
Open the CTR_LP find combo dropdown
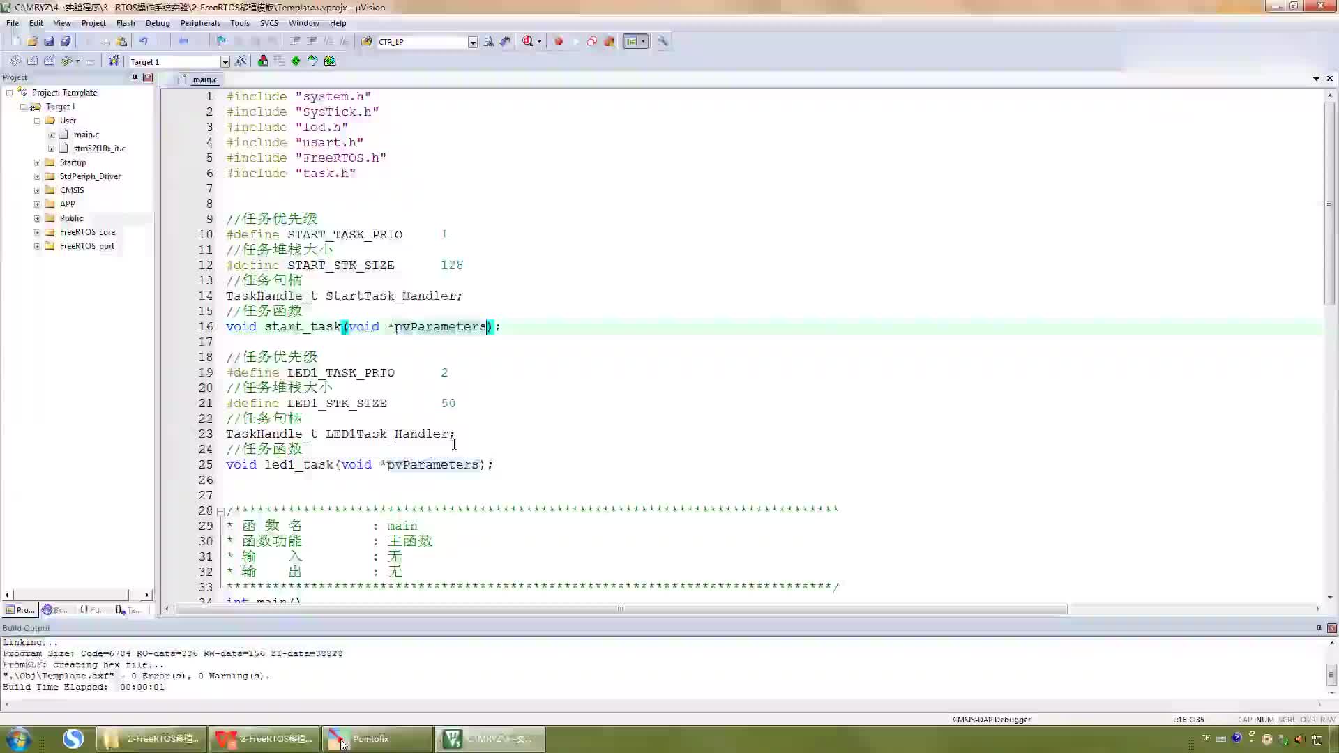[x=473, y=43]
